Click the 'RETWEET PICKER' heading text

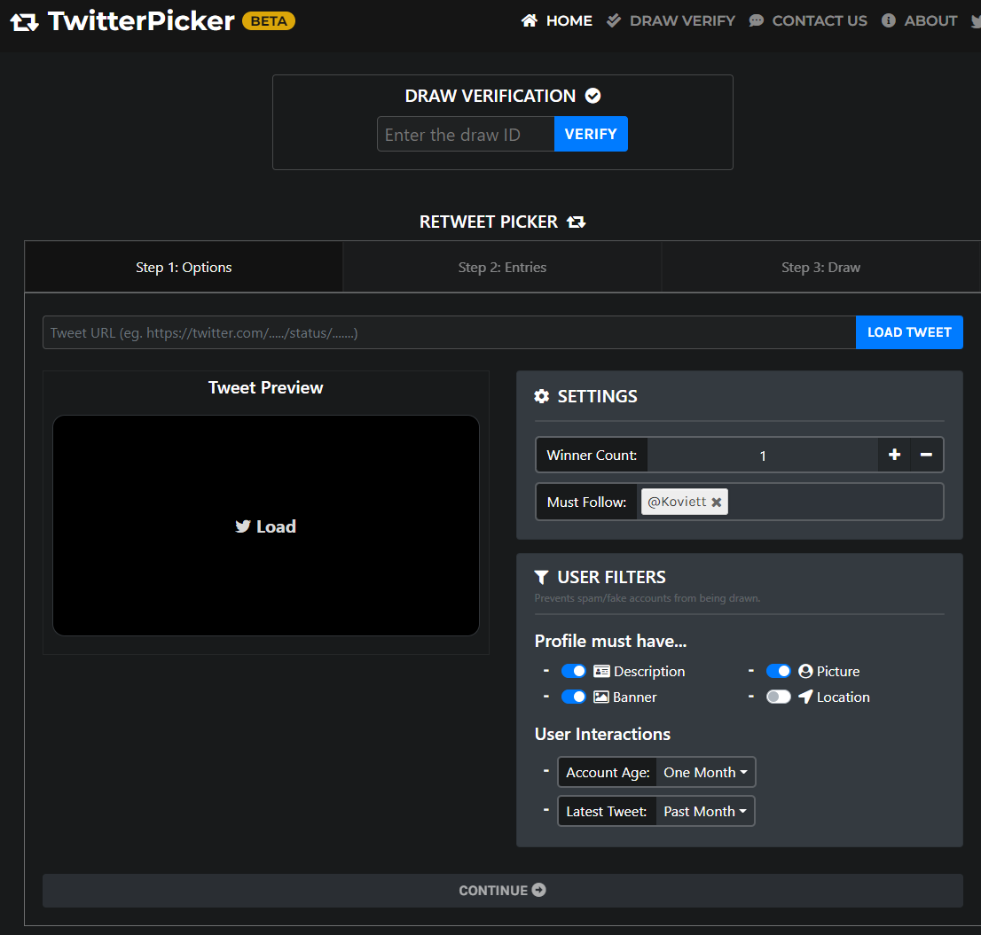tap(489, 222)
